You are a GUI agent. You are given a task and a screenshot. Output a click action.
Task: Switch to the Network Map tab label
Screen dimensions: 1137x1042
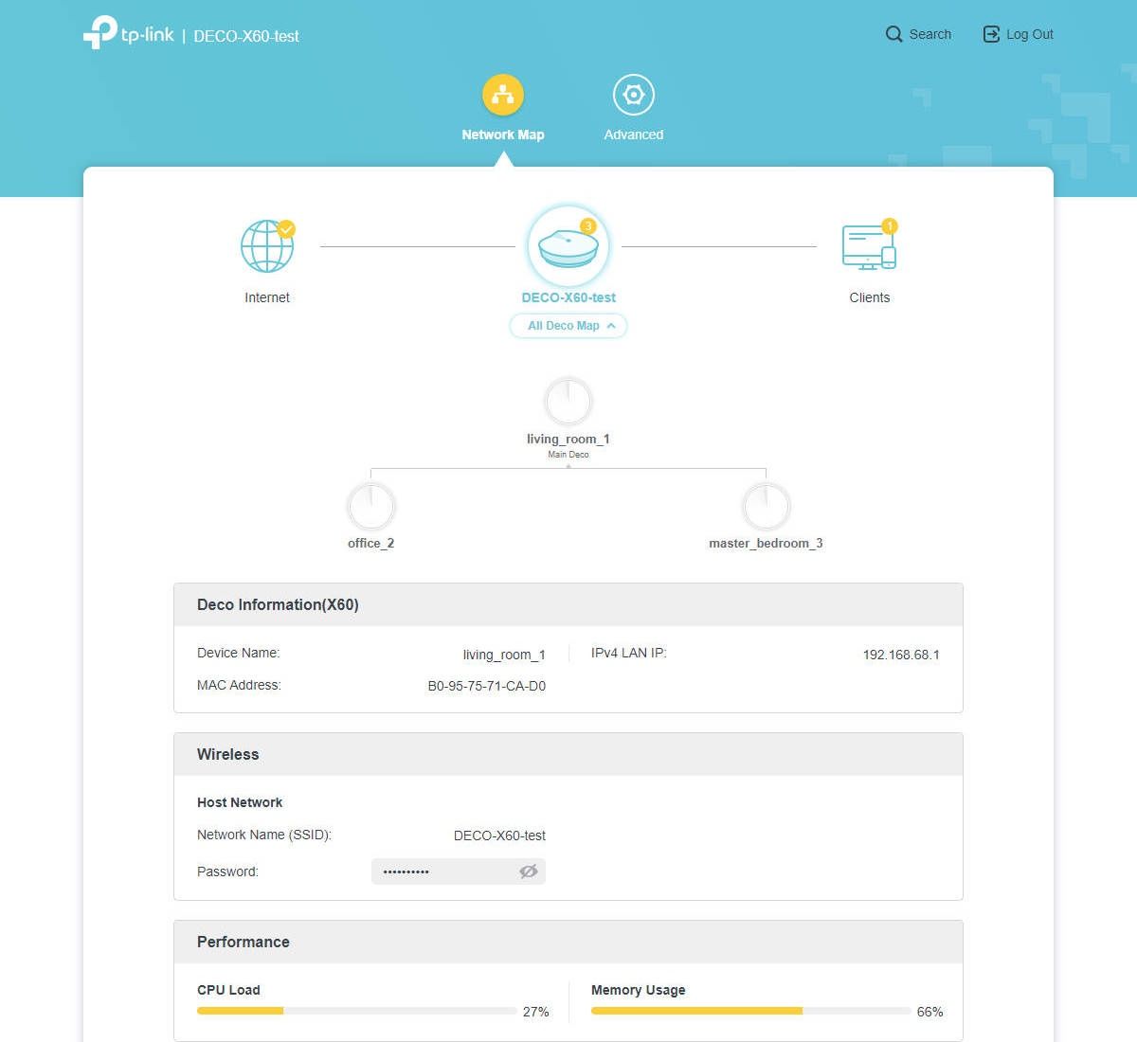[503, 135]
